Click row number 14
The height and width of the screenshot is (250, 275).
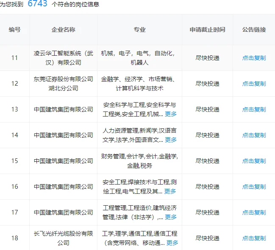coord(14,135)
